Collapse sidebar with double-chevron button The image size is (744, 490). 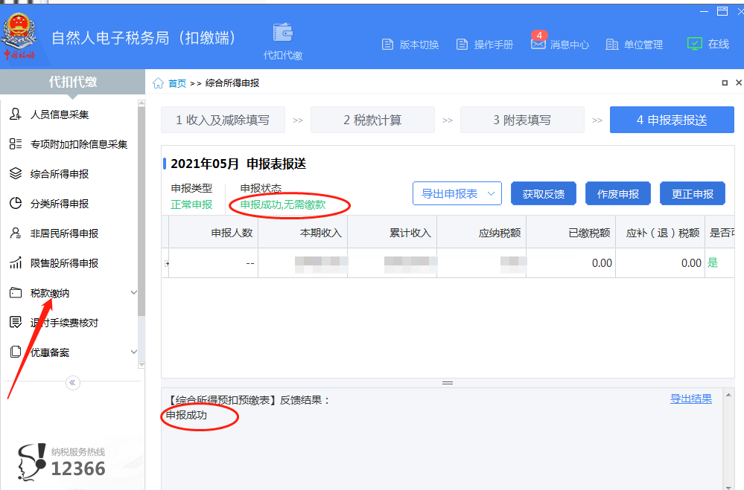(x=72, y=382)
